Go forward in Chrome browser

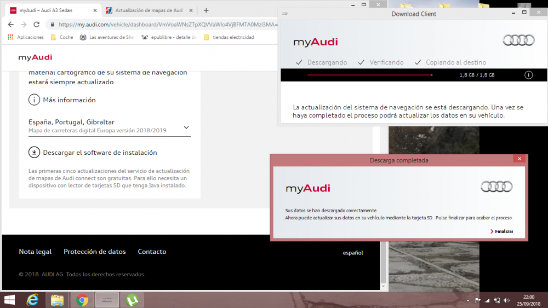(x=24, y=25)
